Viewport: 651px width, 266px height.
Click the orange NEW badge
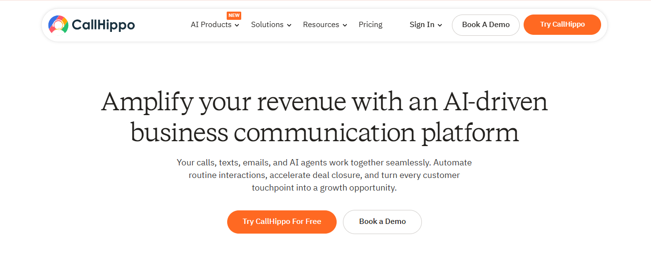pyautogui.click(x=234, y=15)
